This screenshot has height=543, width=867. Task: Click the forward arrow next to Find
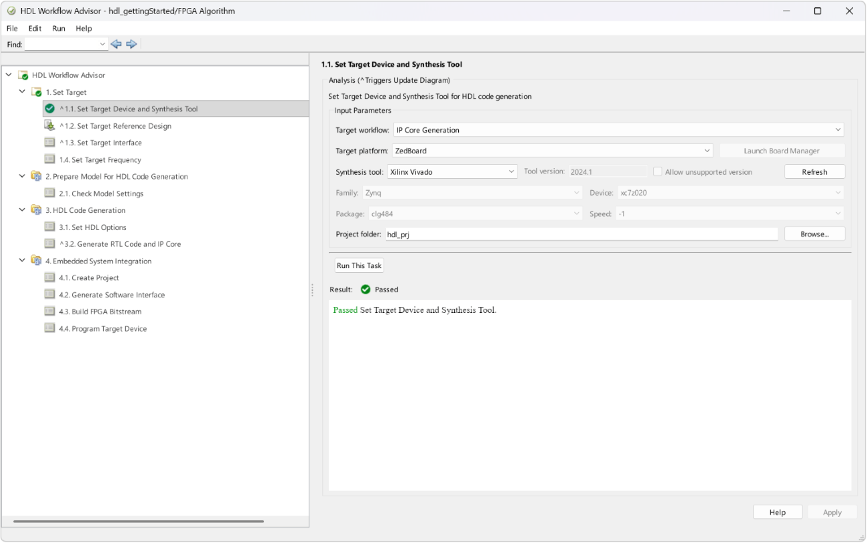tap(131, 44)
